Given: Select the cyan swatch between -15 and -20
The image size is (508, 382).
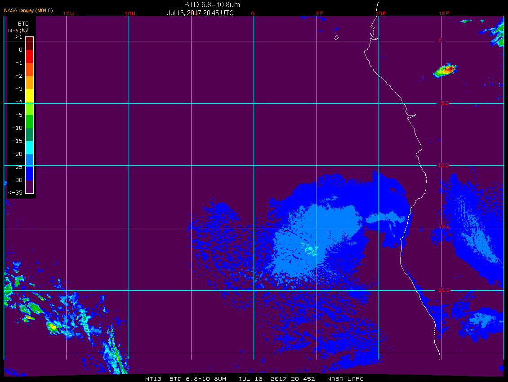Looking at the screenshot, I should pos(30,147).
